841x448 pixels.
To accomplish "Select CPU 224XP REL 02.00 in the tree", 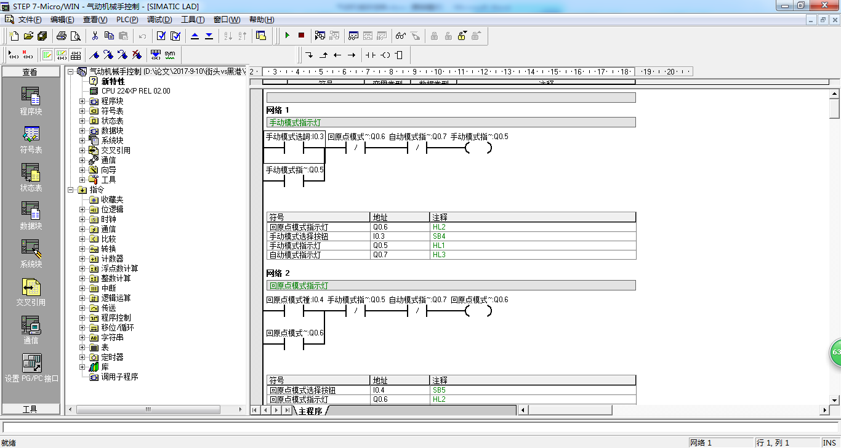I will pyautogui.click(x=136, y=91).
